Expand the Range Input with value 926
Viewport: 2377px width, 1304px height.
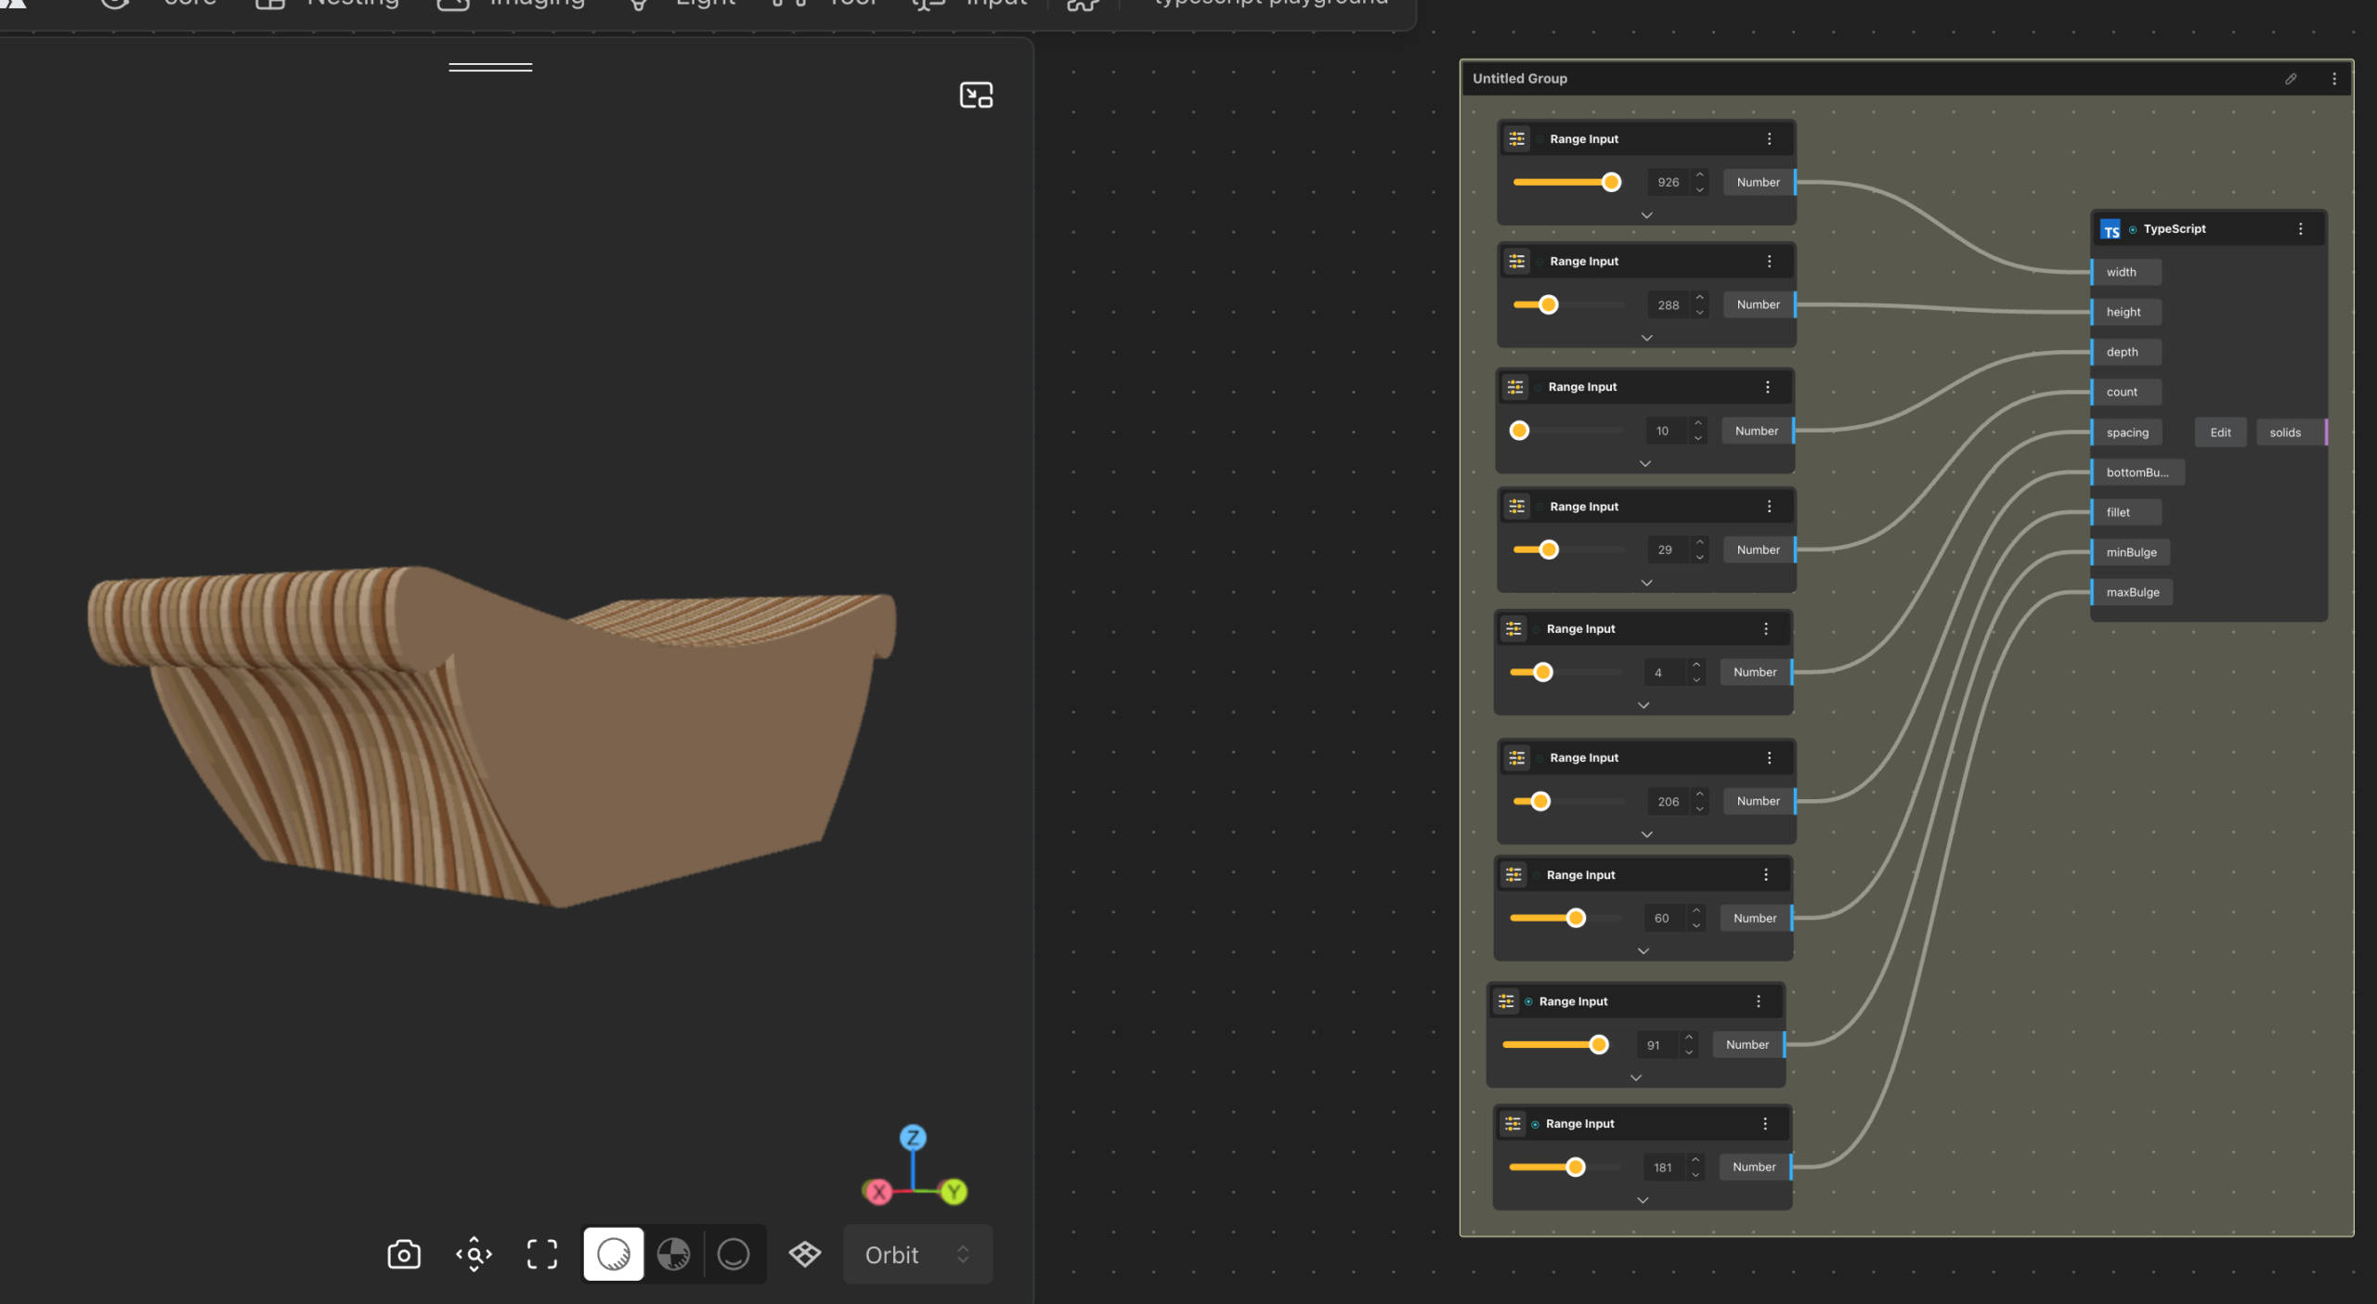1646,215
